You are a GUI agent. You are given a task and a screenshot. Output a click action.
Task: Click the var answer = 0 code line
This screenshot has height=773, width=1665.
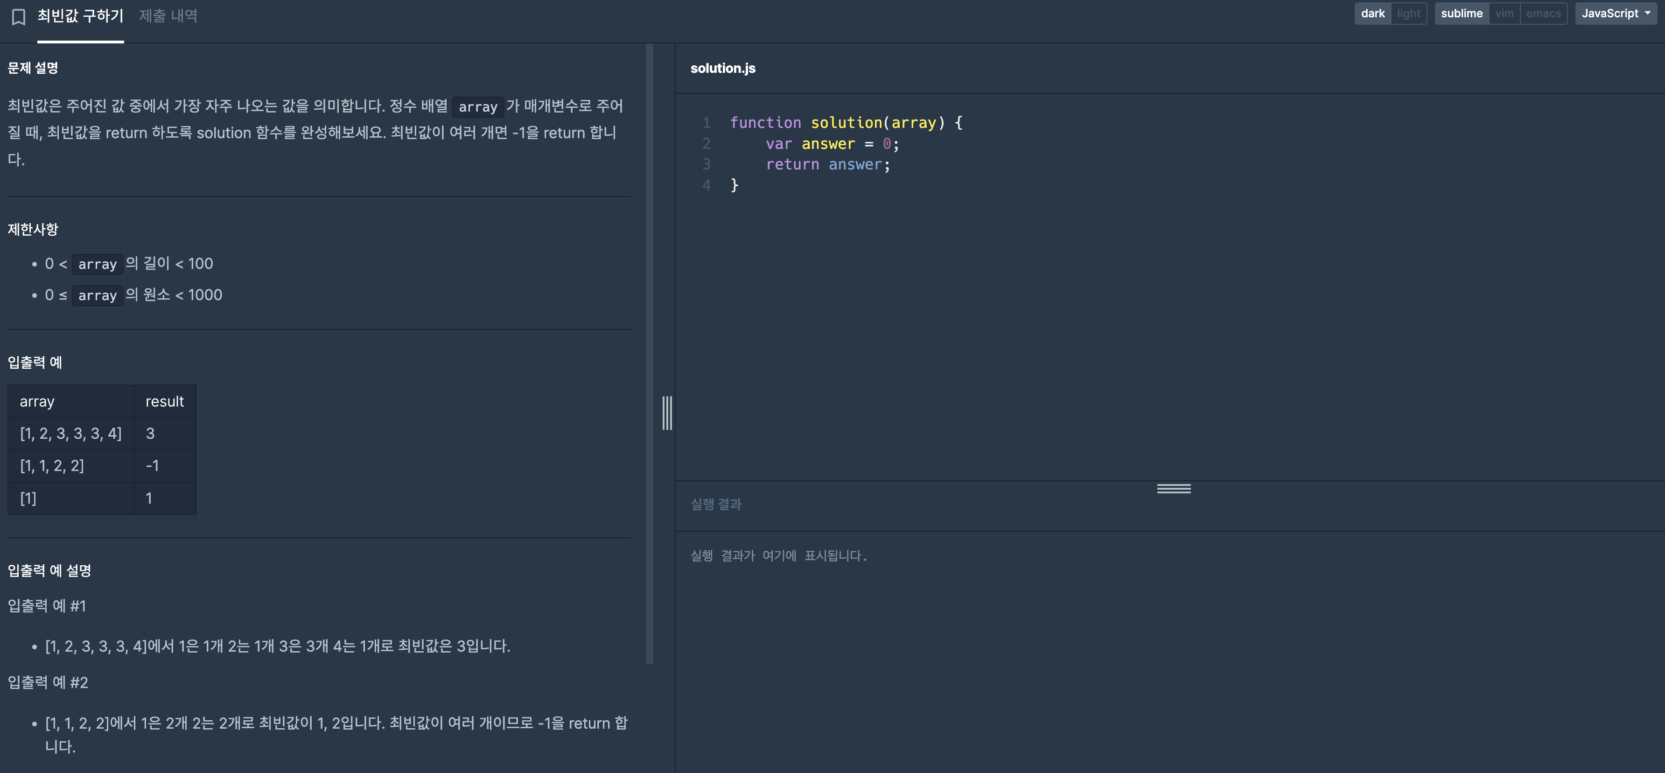pos(831,143)
